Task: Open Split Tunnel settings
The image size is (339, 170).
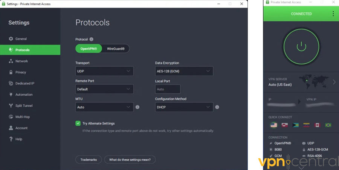Action: [30, 106]
